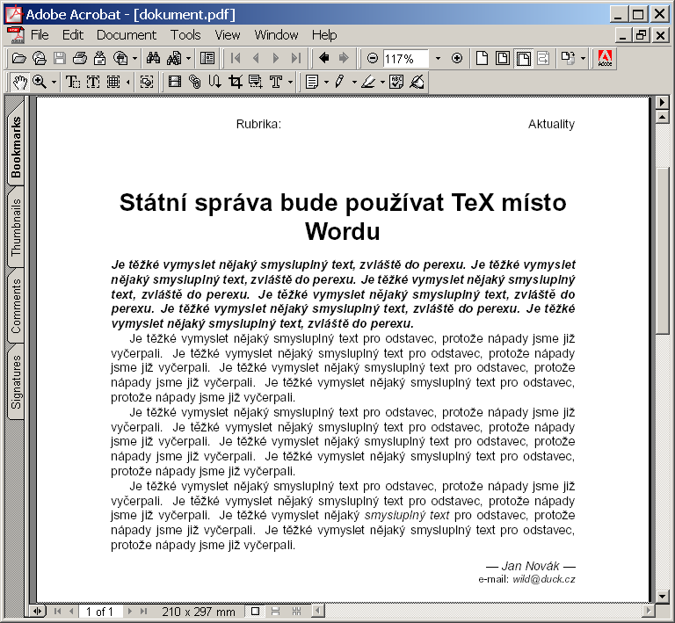Open the Tools menu
The width and height of the screenshot is (675, 623).
[185, 35]
